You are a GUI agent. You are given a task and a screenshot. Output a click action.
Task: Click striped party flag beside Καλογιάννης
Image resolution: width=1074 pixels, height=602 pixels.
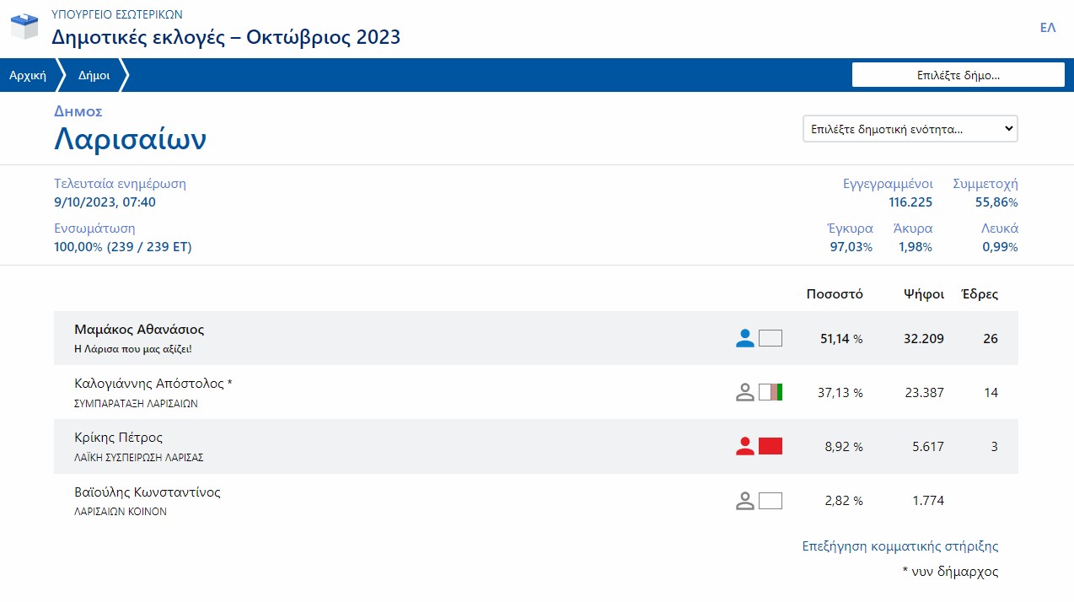click(x=771, y=392)
